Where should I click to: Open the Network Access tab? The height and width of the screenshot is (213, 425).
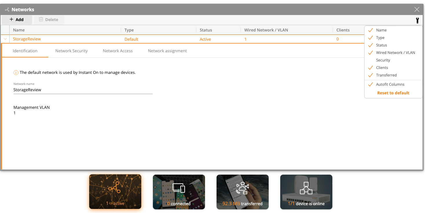click(118, 51)
